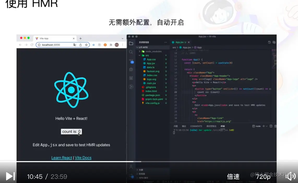Click App symbol in the editor breadcrumb
298x183 pixels.
tap(199, 47)
